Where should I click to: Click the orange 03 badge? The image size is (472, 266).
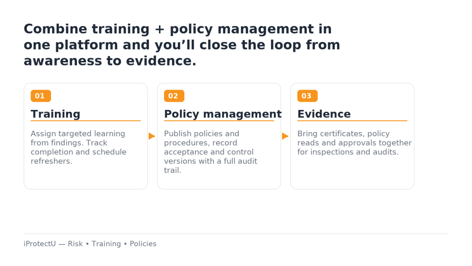(x=307, y=96)
